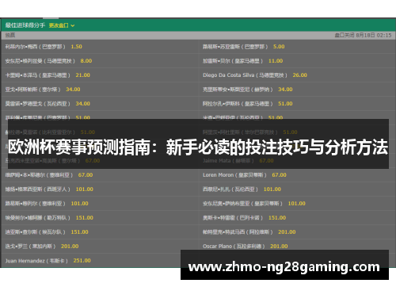Click the name 安东尼•格列兹曼（马德里竞技）
Screen dimensions: 396x287
40,61
